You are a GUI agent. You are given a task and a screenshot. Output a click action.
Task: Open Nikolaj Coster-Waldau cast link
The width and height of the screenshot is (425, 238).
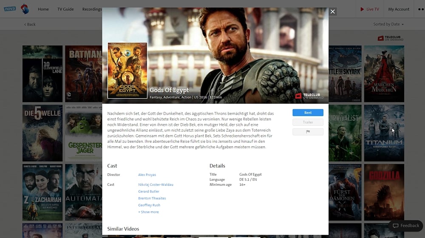(156, 184)
